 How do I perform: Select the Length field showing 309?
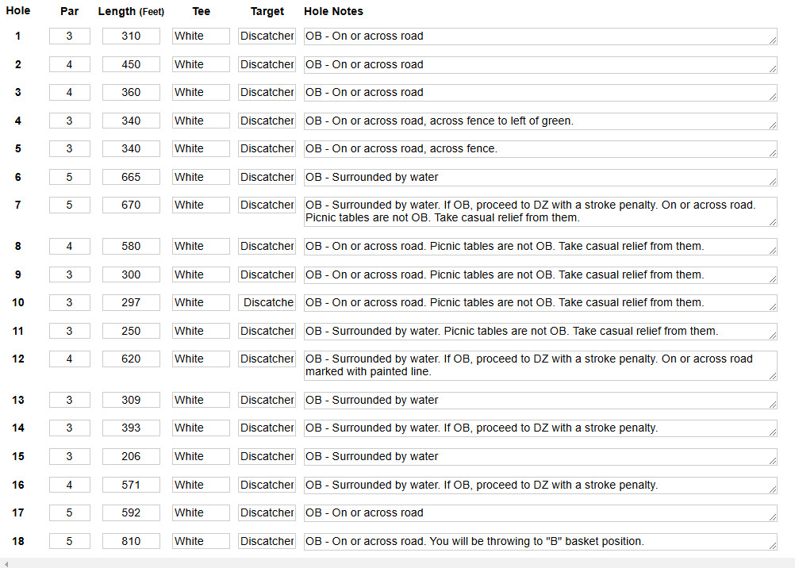click(131, 400)
